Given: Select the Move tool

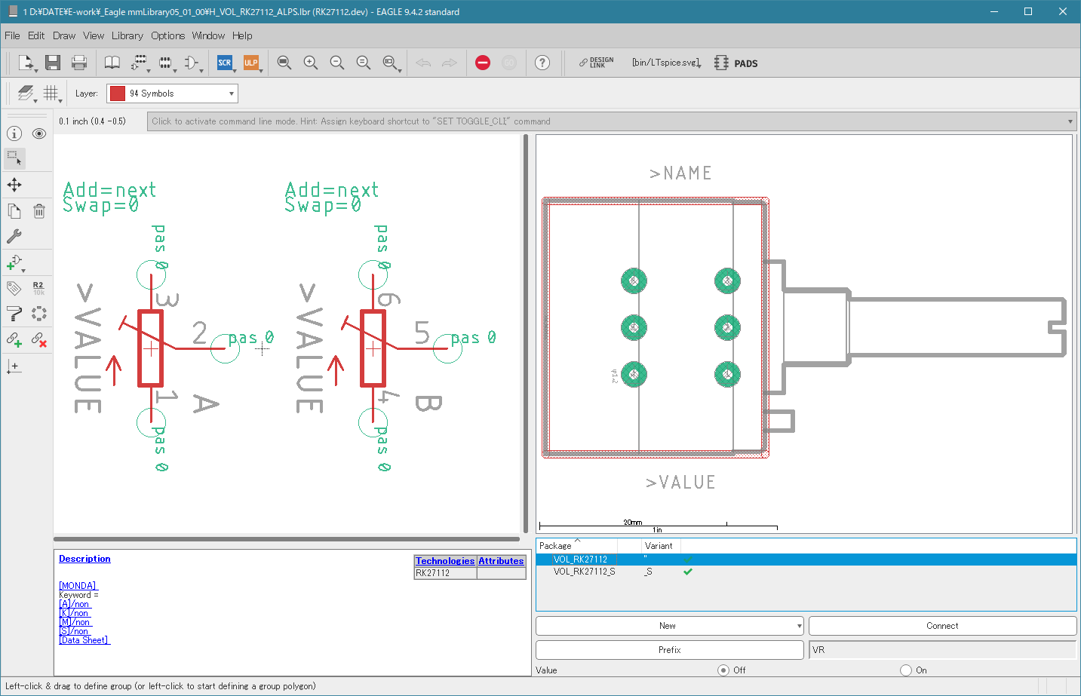Looking at the screenshot, I should (14, 185).
